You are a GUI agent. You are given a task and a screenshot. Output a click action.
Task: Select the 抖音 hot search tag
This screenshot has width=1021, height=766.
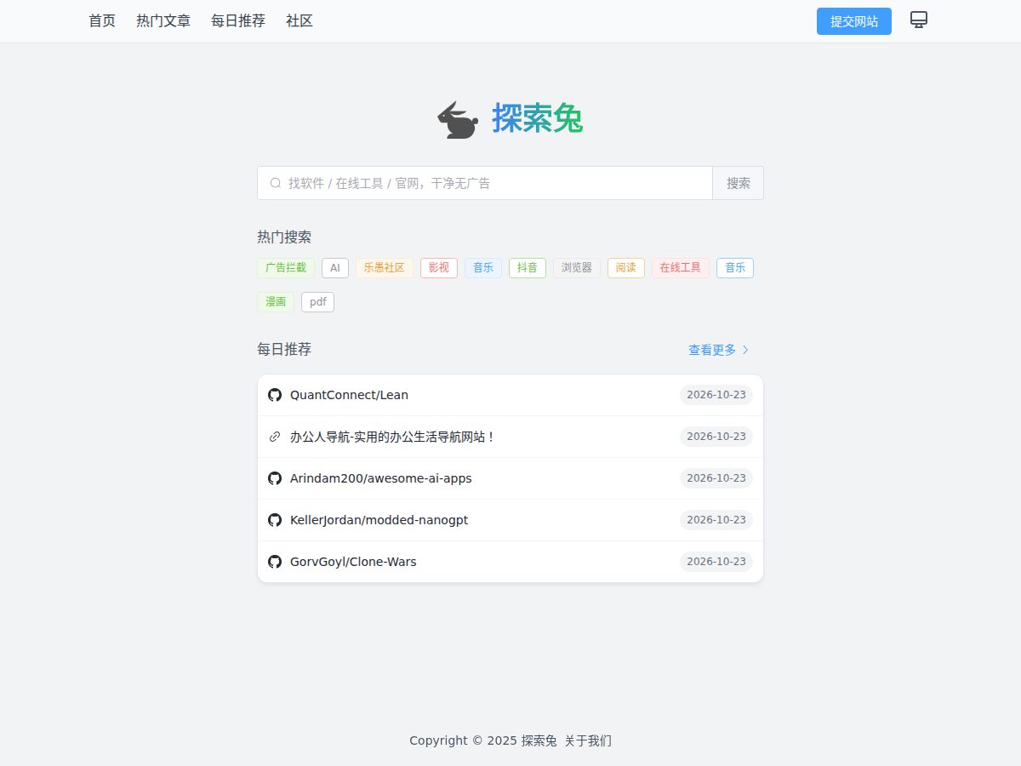(528, 267)
